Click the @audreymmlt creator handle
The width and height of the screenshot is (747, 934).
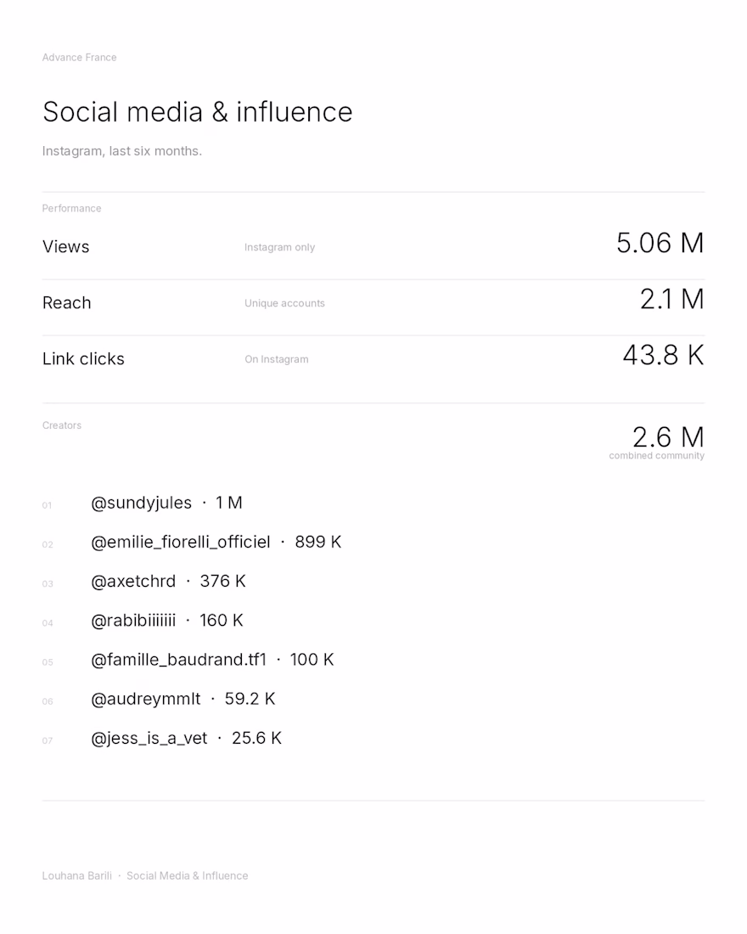coord(146,700)
